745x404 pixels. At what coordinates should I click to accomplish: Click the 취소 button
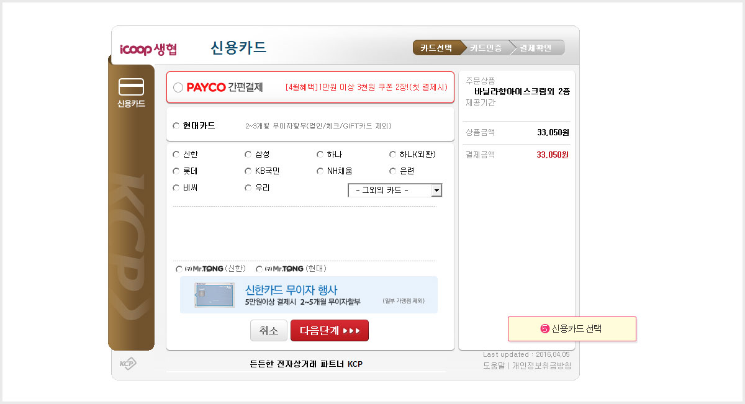[269, 331]
